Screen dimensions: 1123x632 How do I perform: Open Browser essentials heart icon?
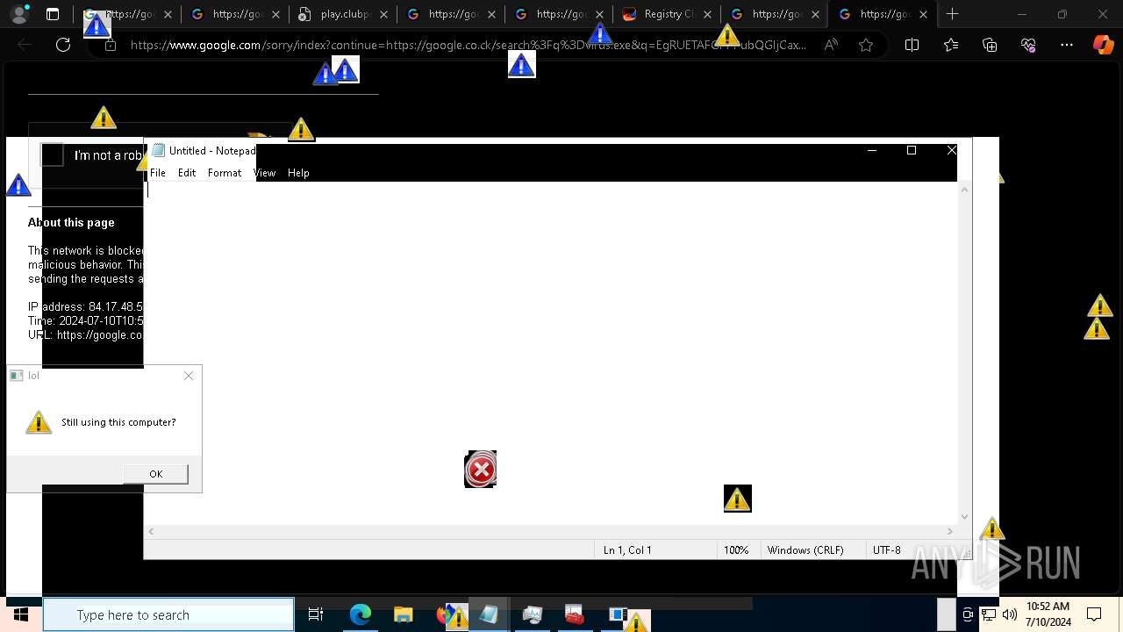coord(1028,45)
